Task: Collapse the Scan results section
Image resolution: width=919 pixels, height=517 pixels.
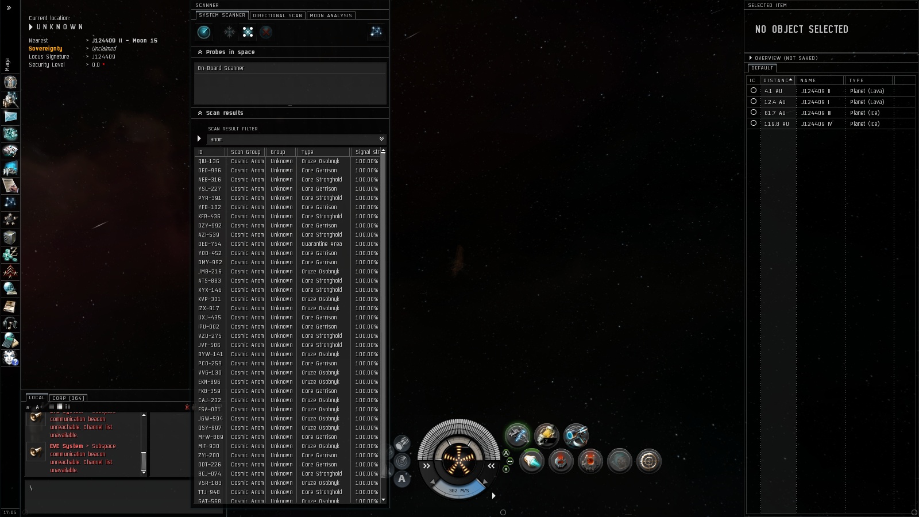Action: pos(200,113)
